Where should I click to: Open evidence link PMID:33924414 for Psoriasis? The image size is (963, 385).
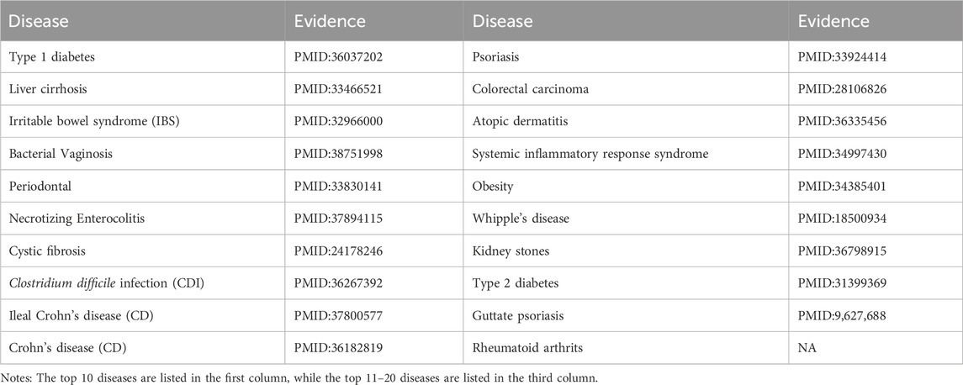[x=843, y=56]
